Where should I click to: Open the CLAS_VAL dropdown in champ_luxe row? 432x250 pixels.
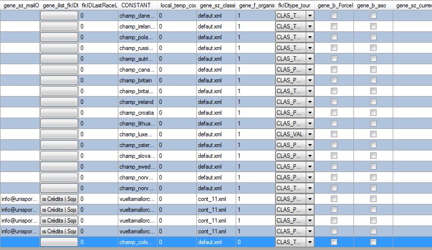pos(310,134)
